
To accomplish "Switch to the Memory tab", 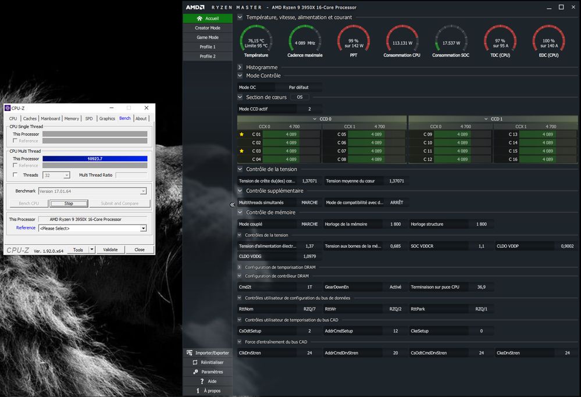I will (x=72, y=119).
